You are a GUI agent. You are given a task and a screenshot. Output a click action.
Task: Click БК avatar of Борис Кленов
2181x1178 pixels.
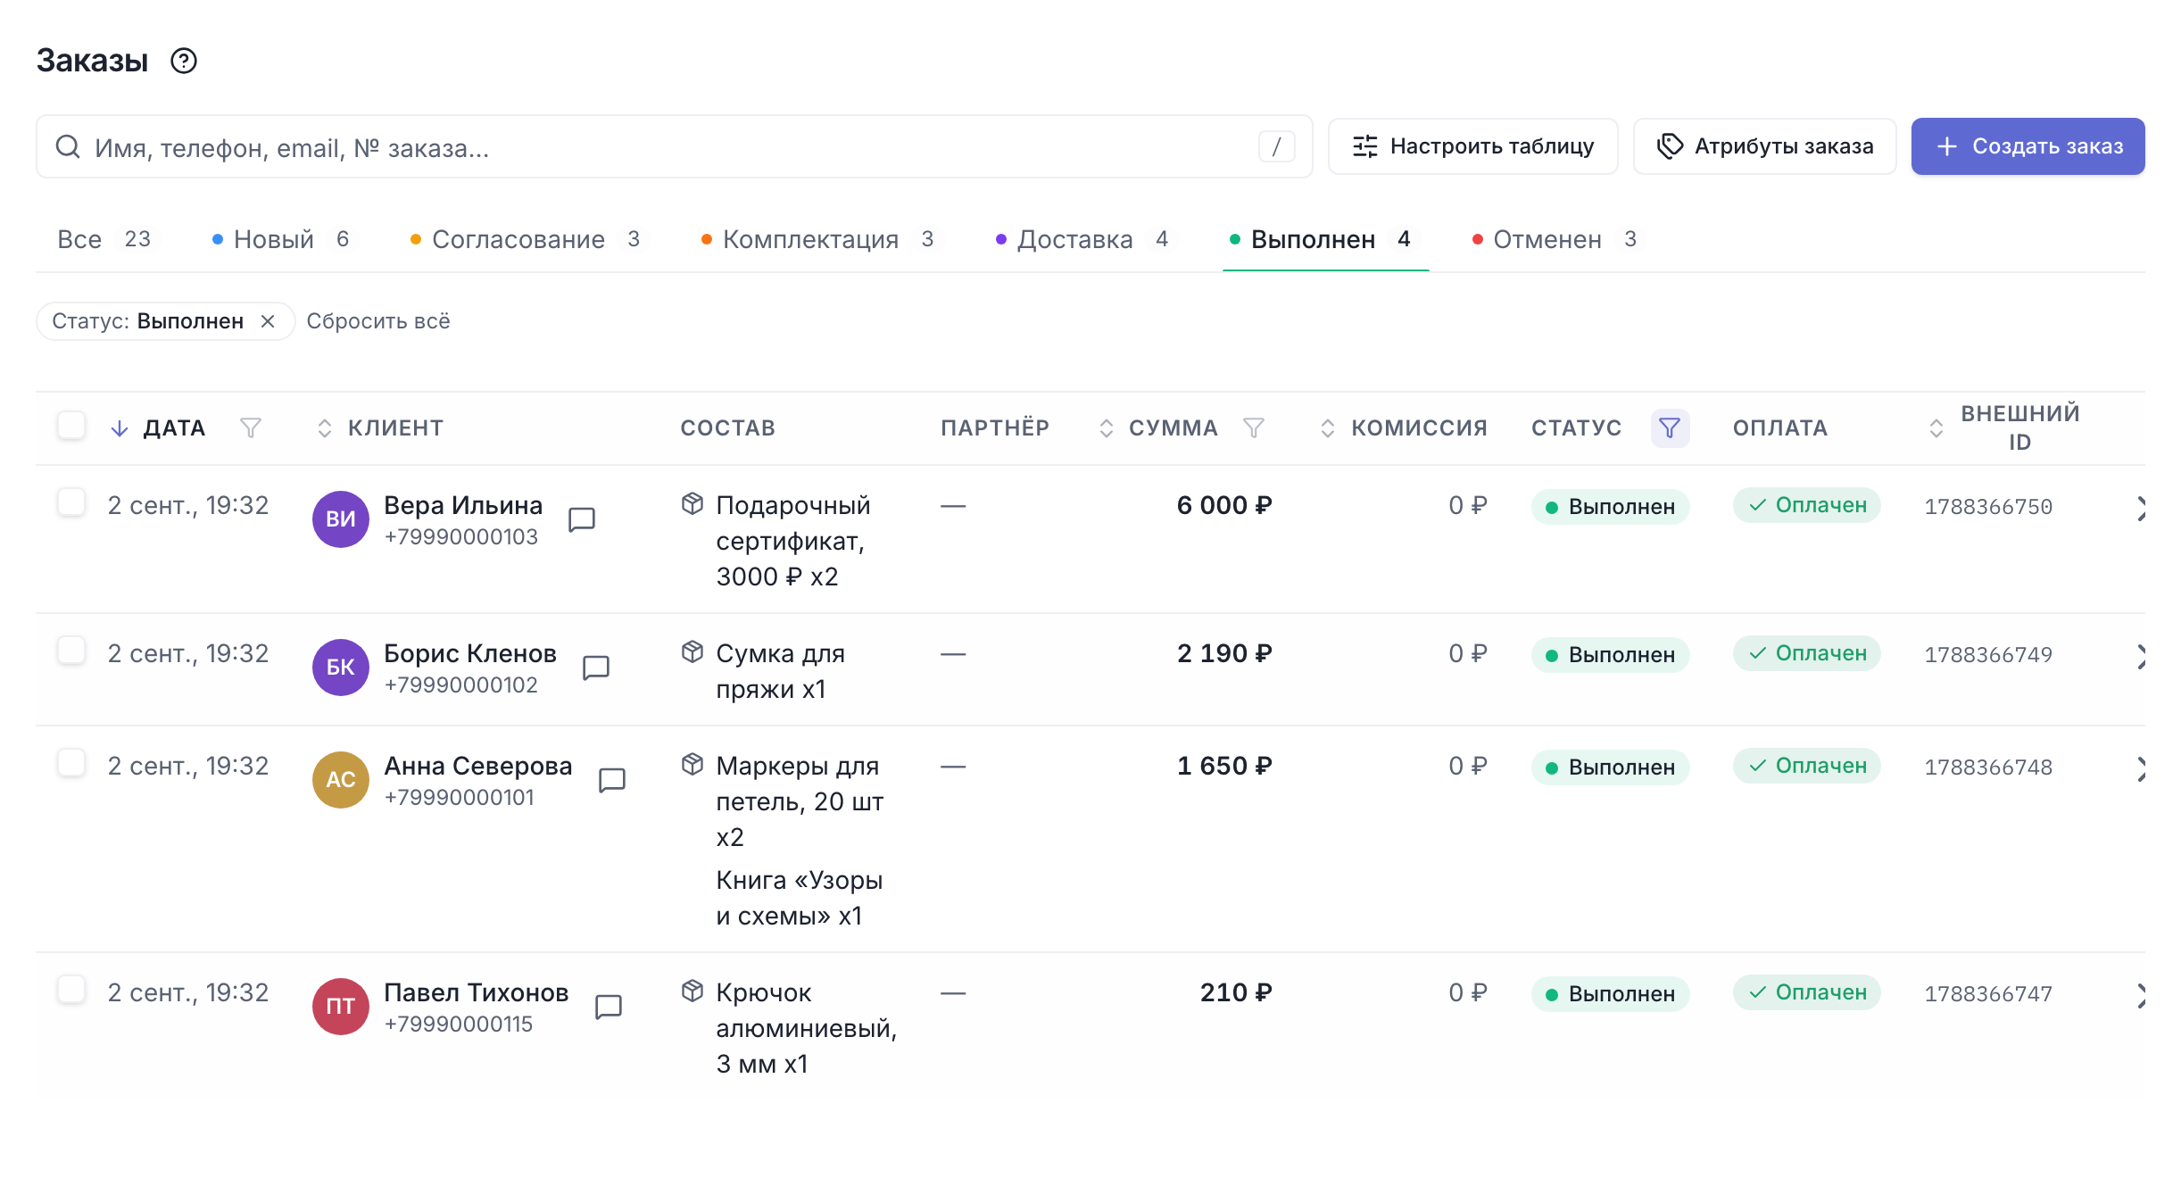tap(341, 668)
